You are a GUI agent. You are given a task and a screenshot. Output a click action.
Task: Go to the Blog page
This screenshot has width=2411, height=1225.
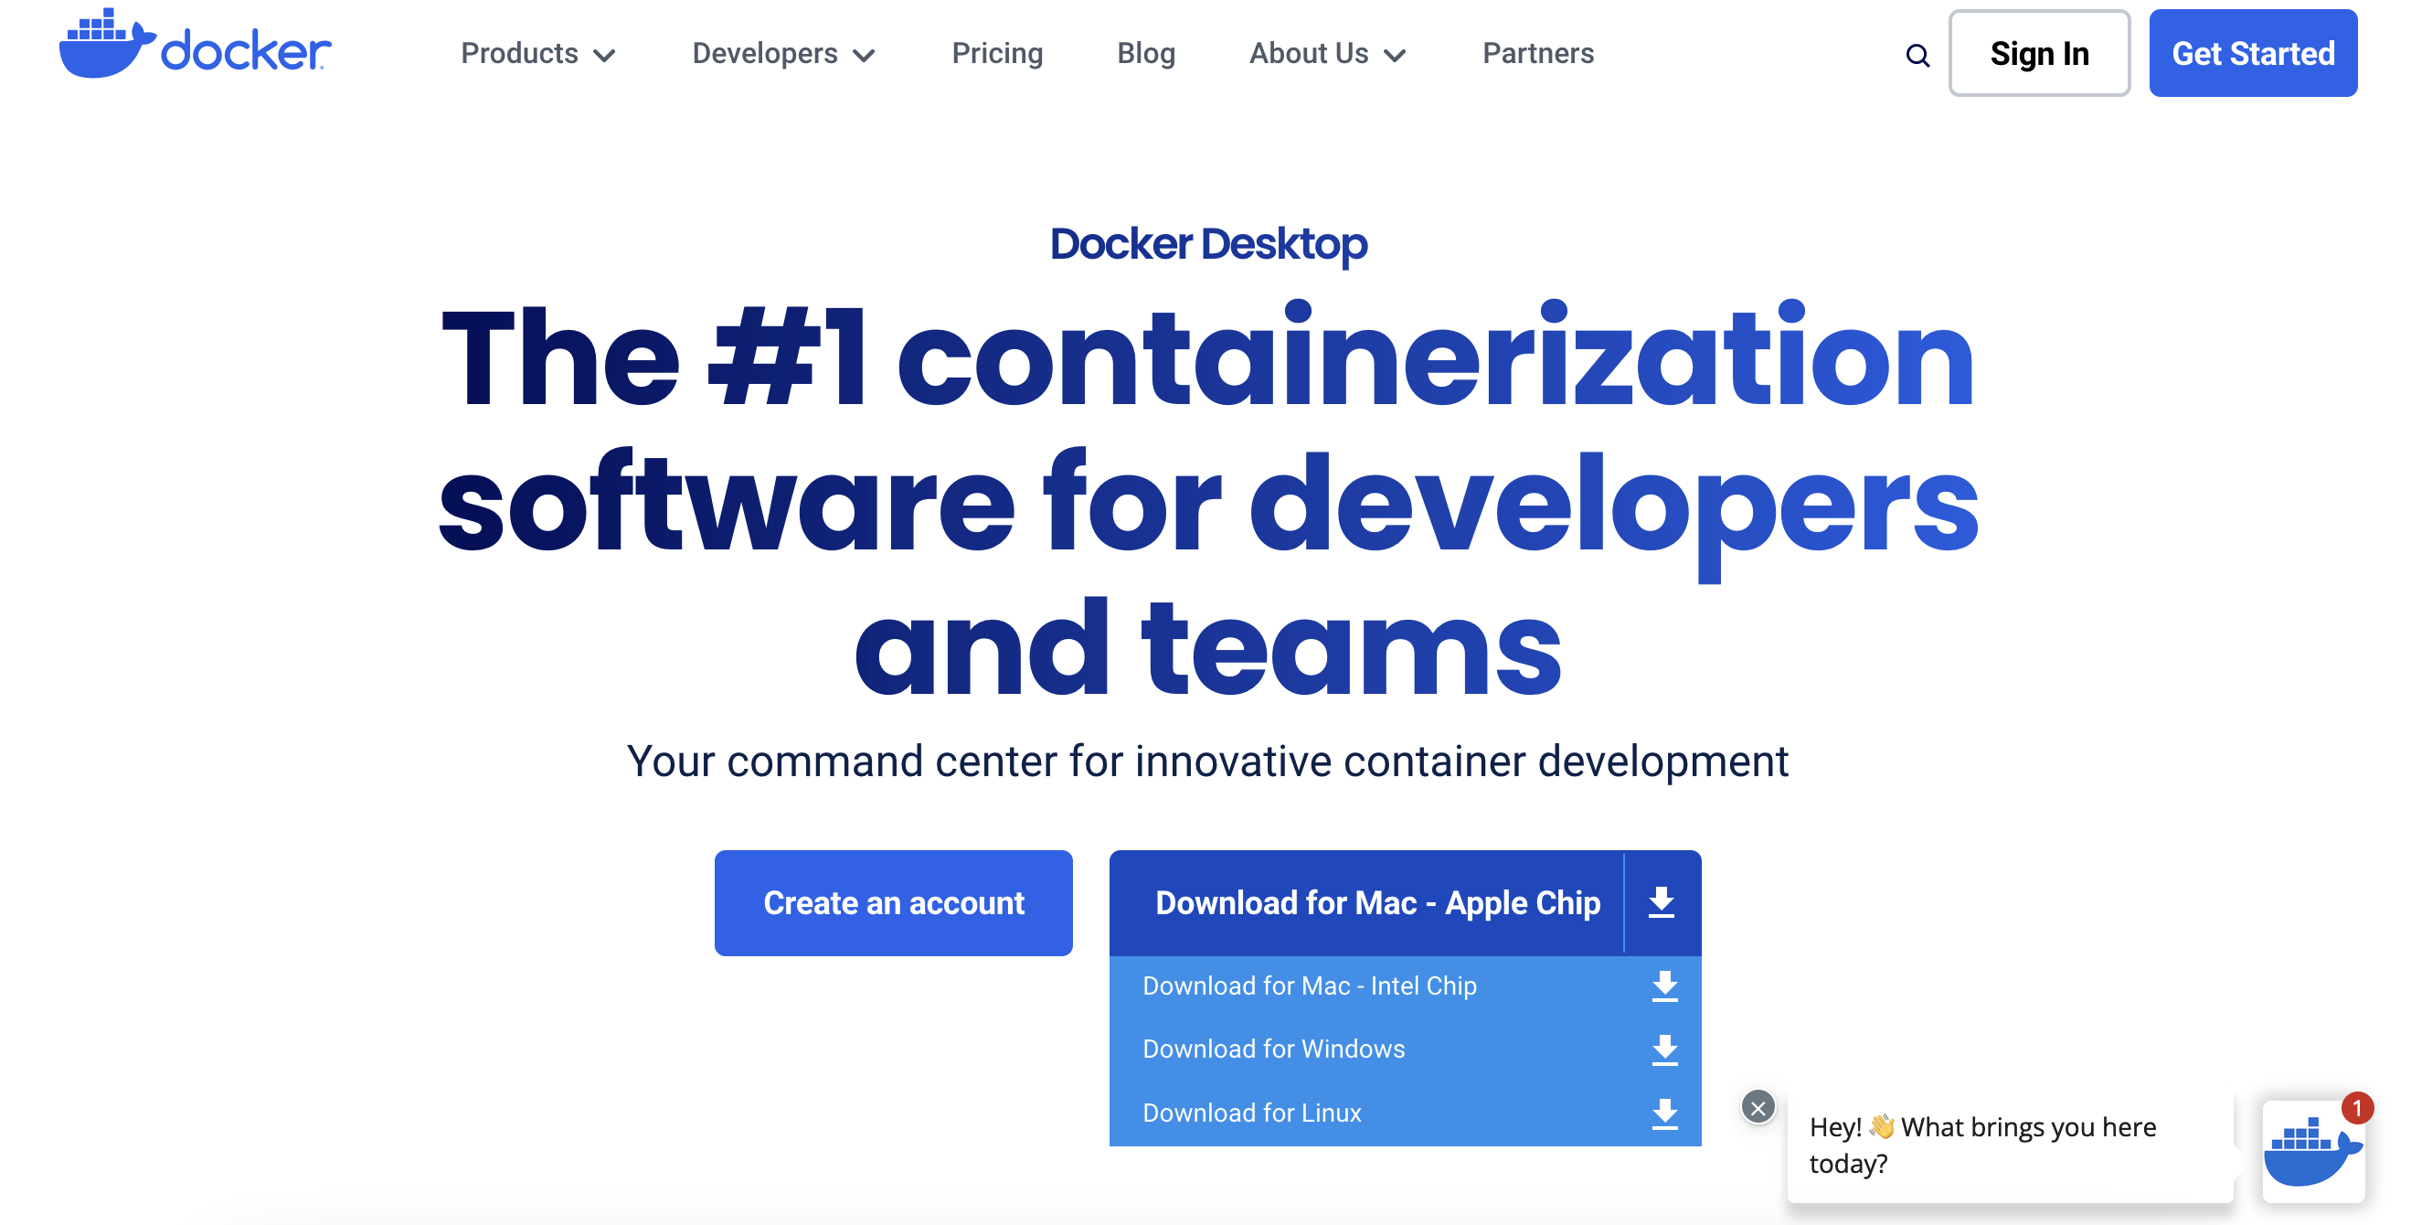1145,53
